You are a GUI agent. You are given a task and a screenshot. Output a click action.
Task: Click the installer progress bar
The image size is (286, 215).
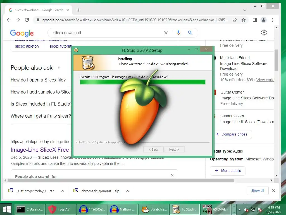click(x=142, y=82)
